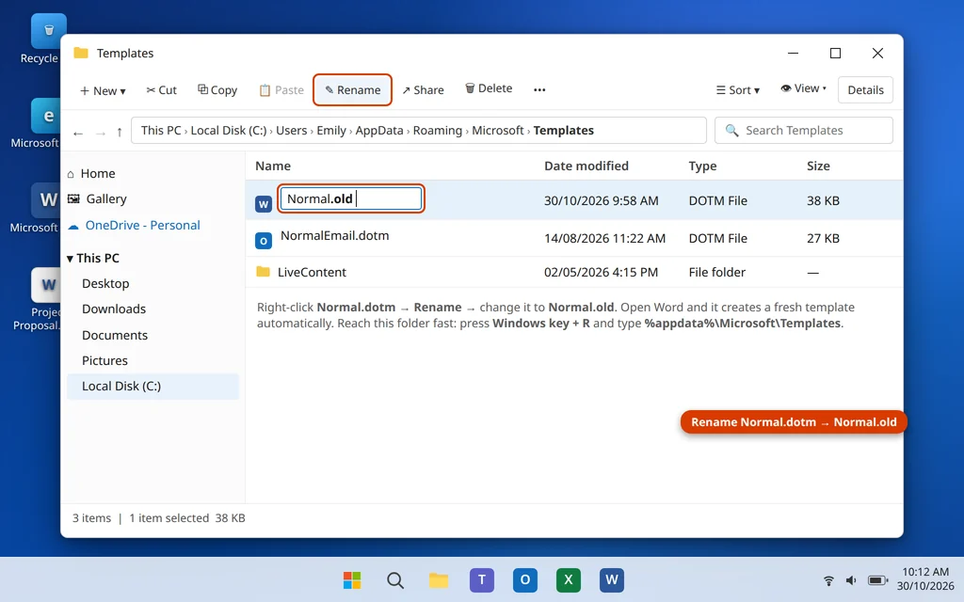Click Users in the address path
964x602 pixels.
[x=292, y=130]
